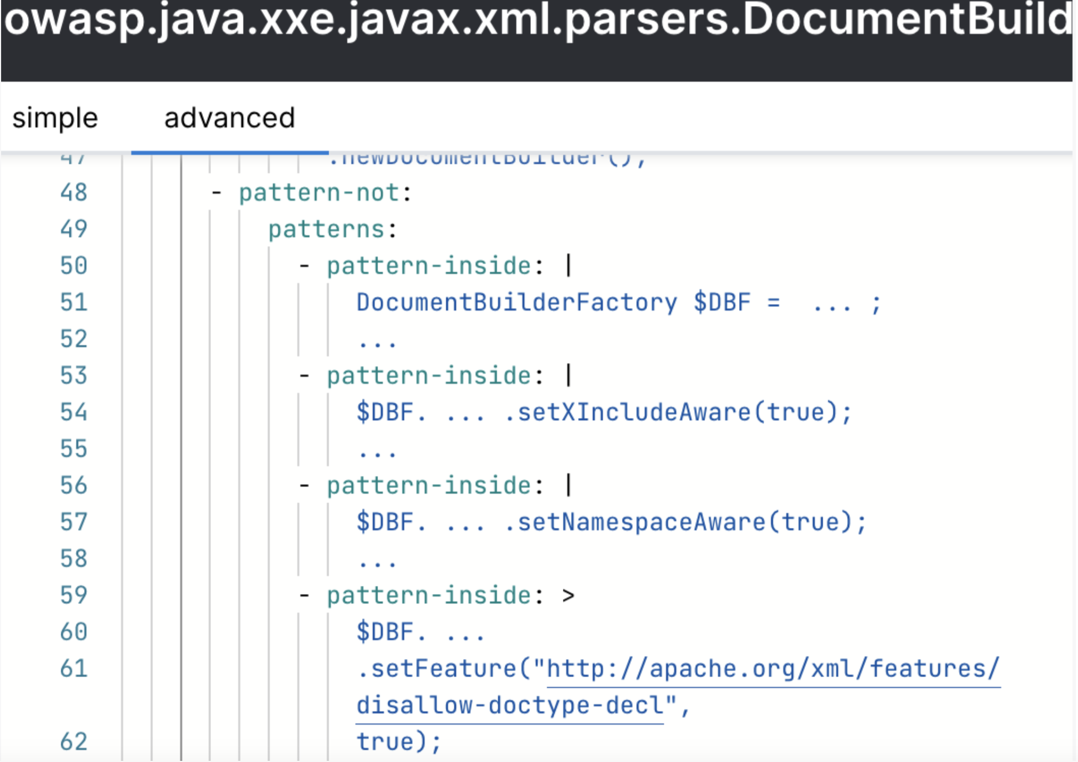Image resolution: width=1078 pixels, height=762 pixels.
Task: Click the disallow-doctype-decl link text
Action: click(510, 705)
